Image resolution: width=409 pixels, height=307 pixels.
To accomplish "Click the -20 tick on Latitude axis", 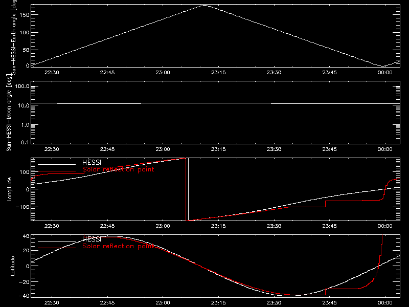I will coord(24,282).
